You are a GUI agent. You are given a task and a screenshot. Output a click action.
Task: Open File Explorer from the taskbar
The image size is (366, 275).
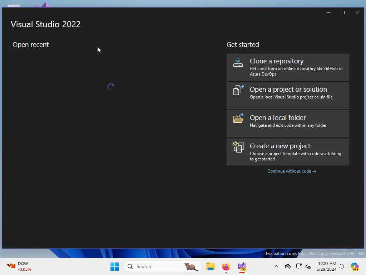coord(210,266)
